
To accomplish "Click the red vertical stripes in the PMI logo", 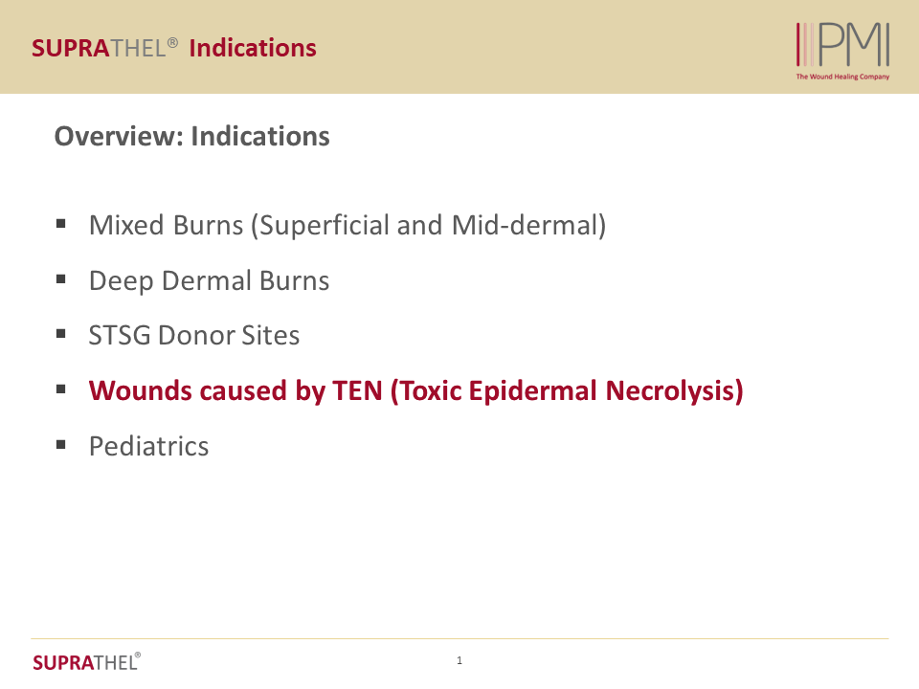I will click(x=806, y=44).
